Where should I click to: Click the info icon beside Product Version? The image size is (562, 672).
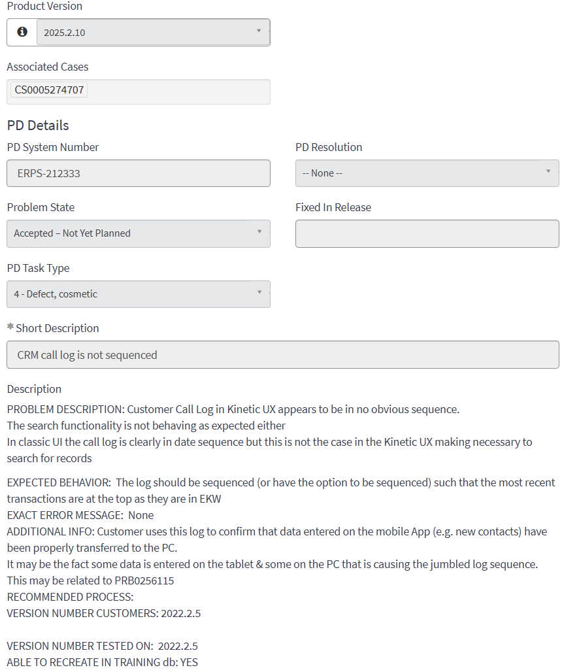22,32
